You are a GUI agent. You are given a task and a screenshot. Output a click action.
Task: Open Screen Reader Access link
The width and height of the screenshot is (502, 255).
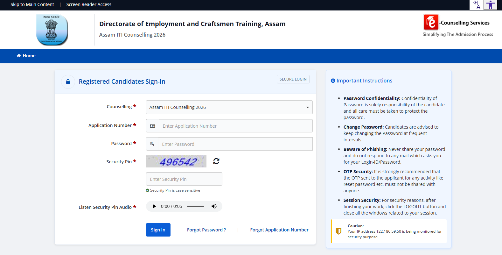[89, 4]
